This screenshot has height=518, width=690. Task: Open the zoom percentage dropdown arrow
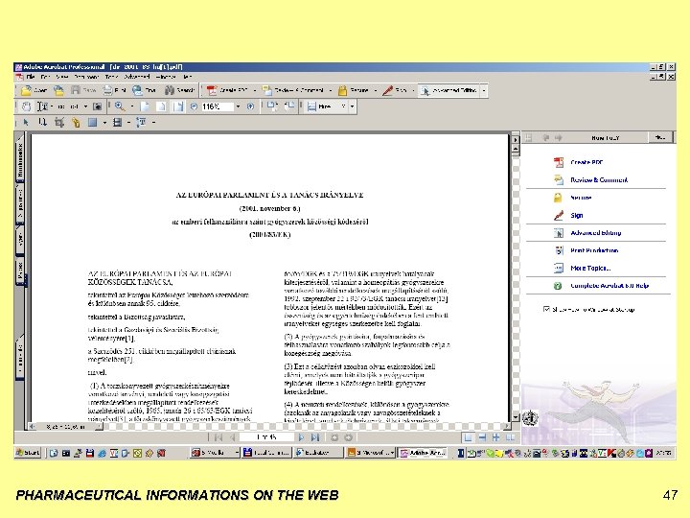(238, 106)
